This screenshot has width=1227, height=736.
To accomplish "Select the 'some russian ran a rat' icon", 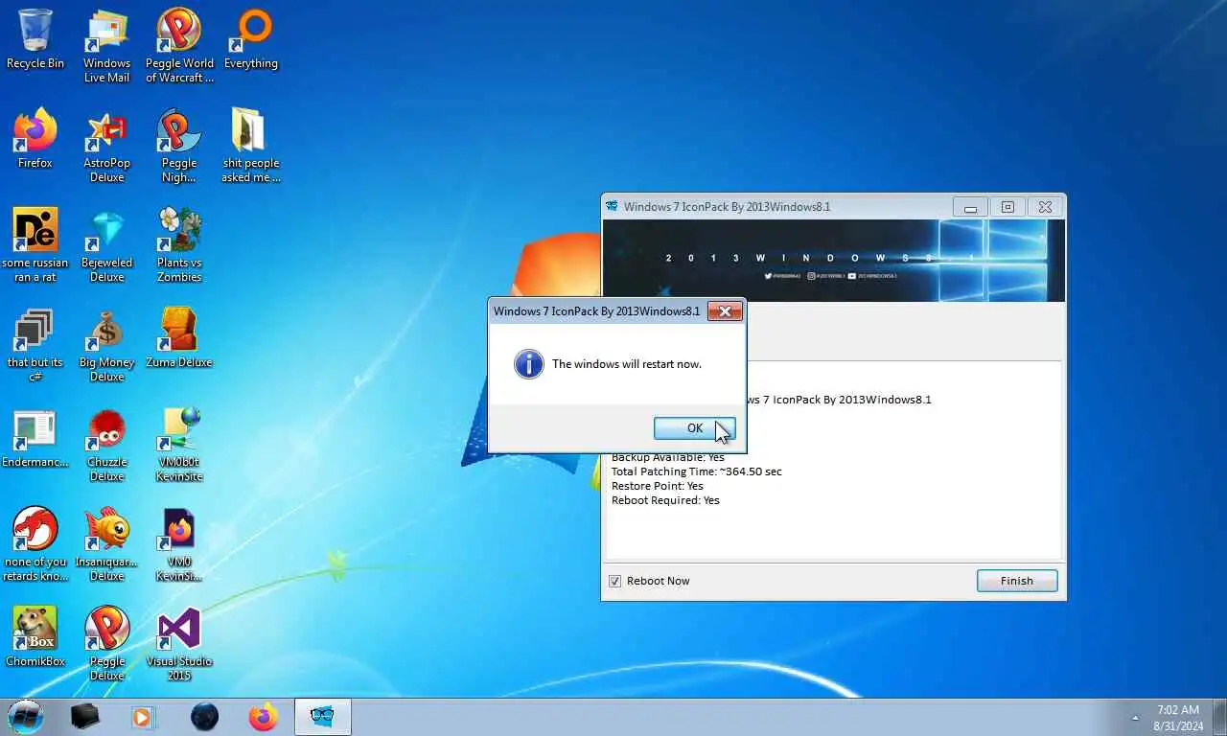I will coord(35,245).
